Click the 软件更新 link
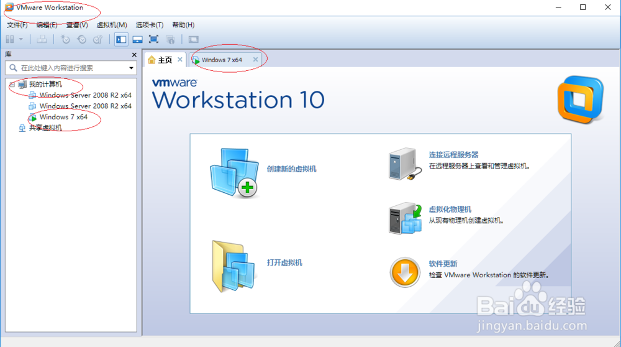 [443, 264]
